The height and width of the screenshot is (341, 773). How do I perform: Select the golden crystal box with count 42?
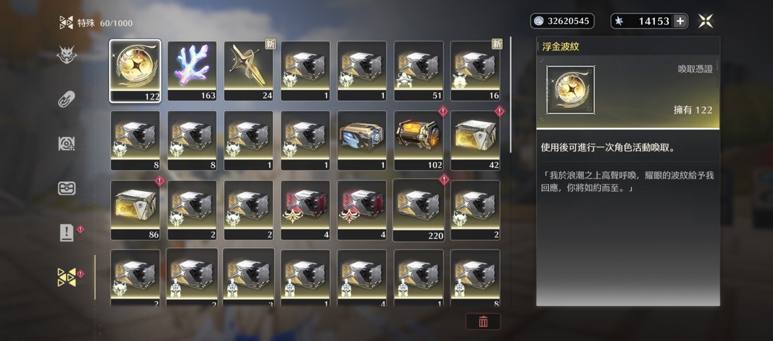click(x=475, y=140)
